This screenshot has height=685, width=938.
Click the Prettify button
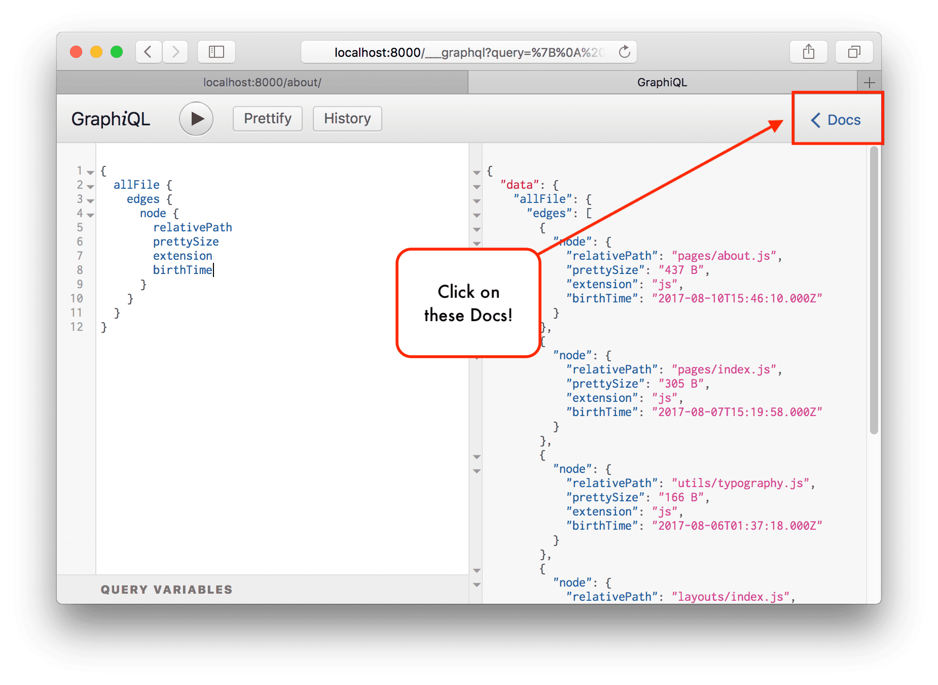point(268,119)
